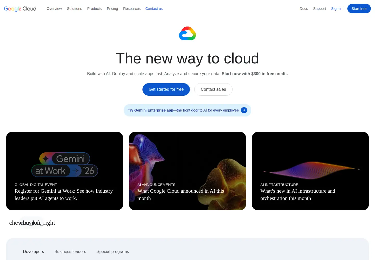Open the Gemini at Work '26 event card
The width and height of the screenshot is (375, 260).
(x=65, y=171)
